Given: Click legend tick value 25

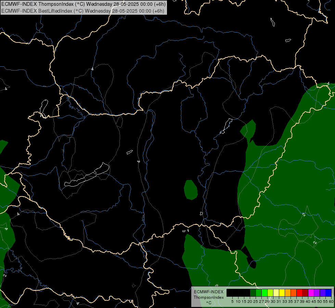Looking at the screenshot, I should click(256, 301).
